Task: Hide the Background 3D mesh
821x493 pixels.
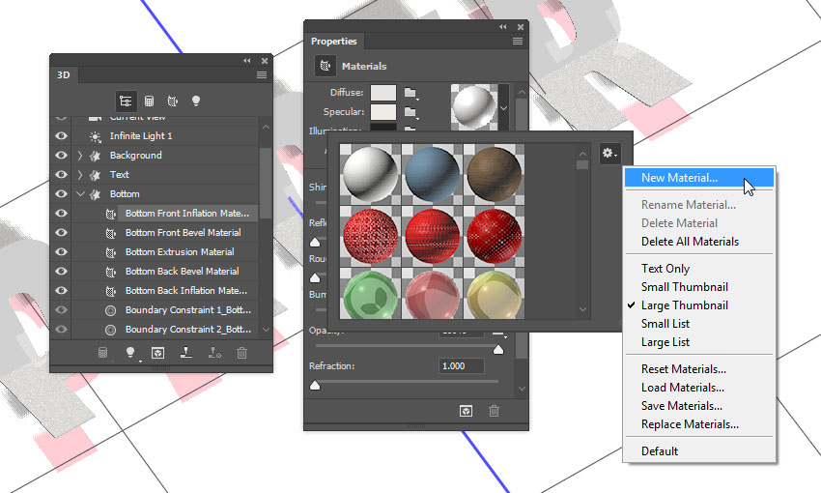Action: tap(61, 155)
